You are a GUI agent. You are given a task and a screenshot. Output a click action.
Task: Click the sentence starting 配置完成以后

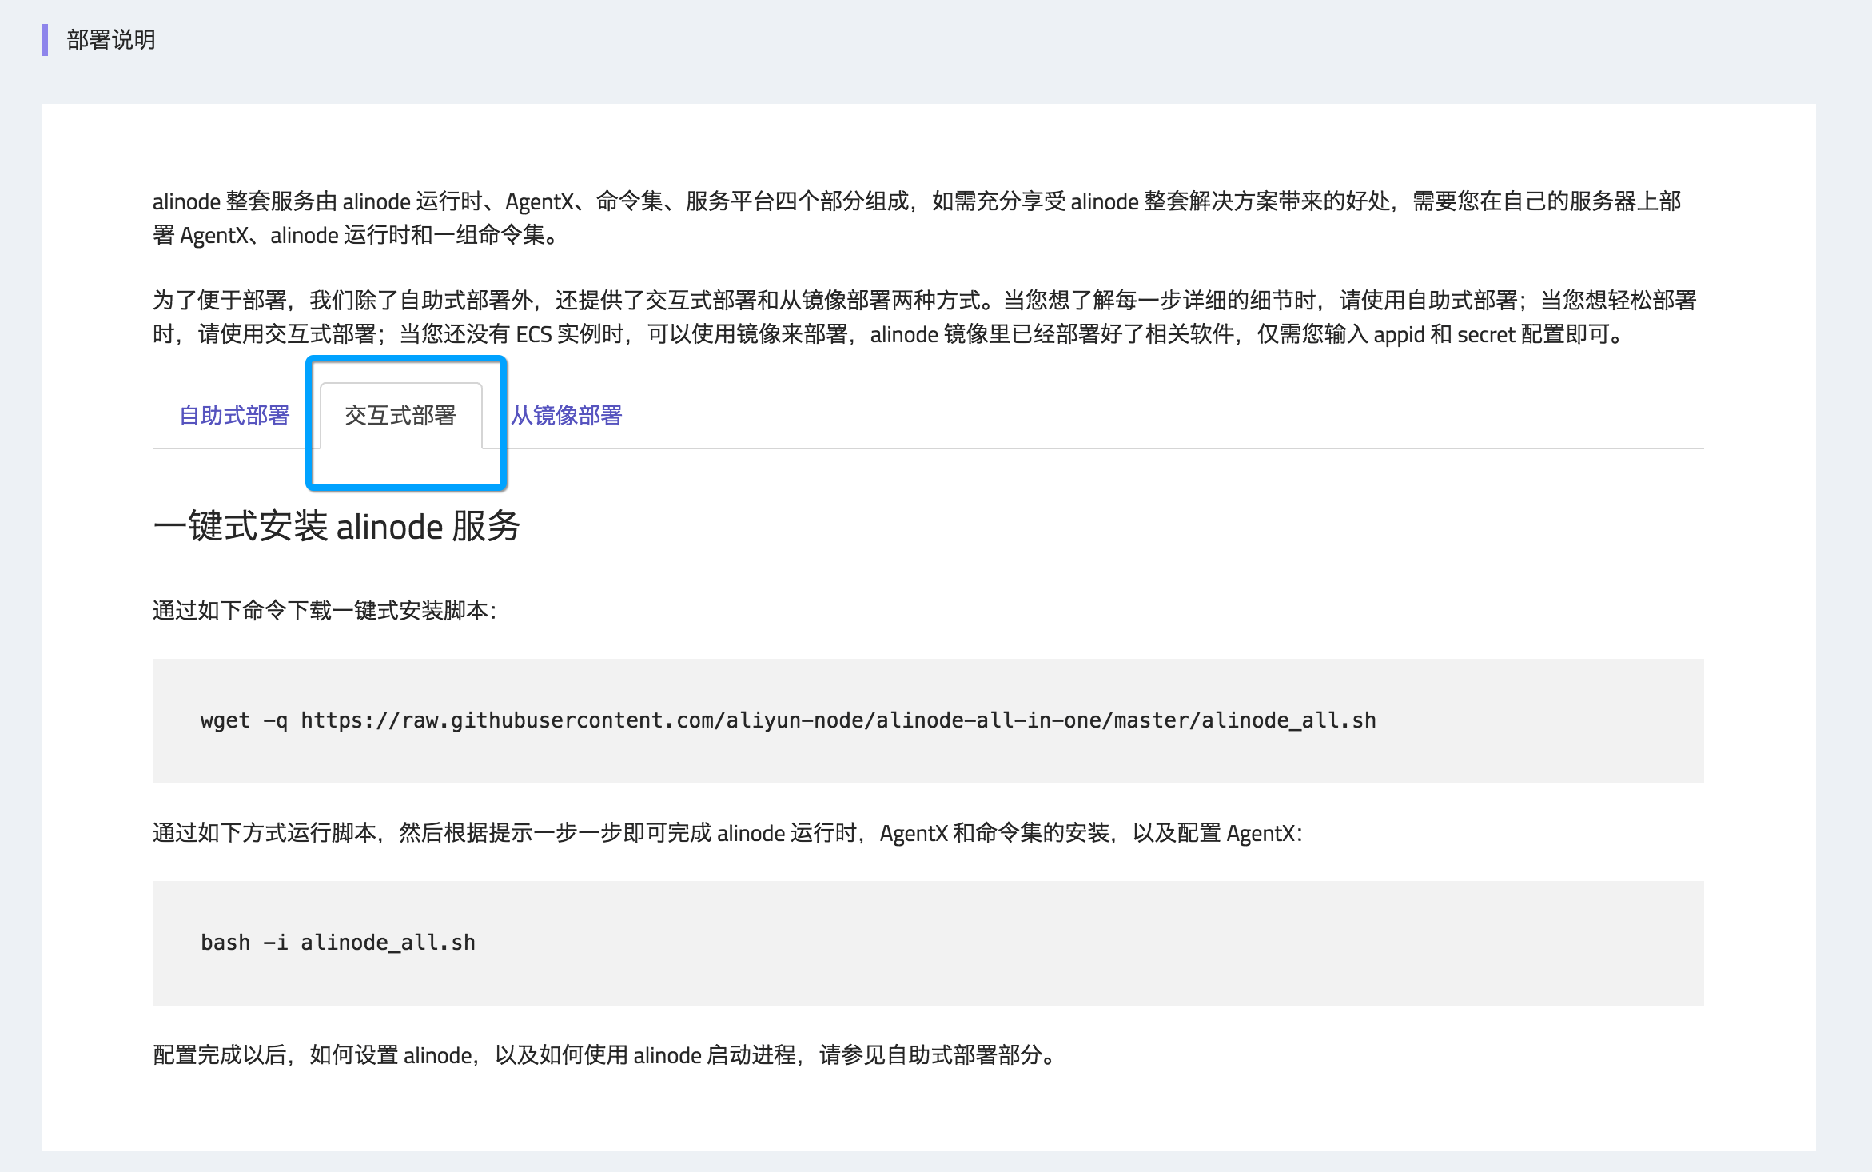[x=606, y=1055]
